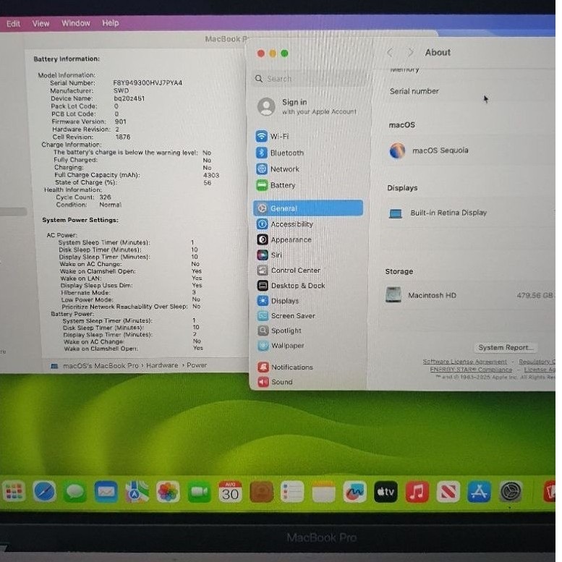Image resolution: width=562 pixels, height=562 pixels.
Task: Select battery serial number F8Y949300HVJ7PYA4
Action: [x=148, y=82]
